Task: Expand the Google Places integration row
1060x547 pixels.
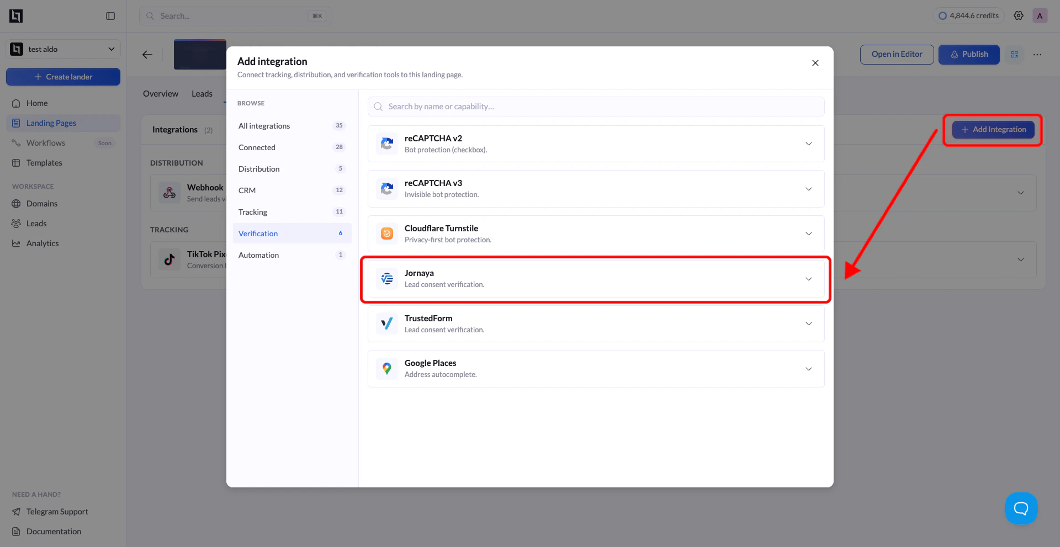Action: click(x=809, y=369)
